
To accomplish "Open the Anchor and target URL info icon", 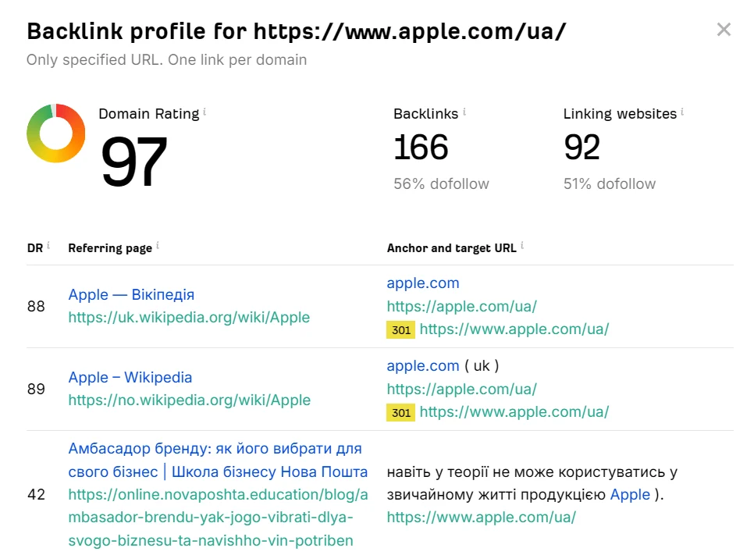I will click(x=522, y=246).
